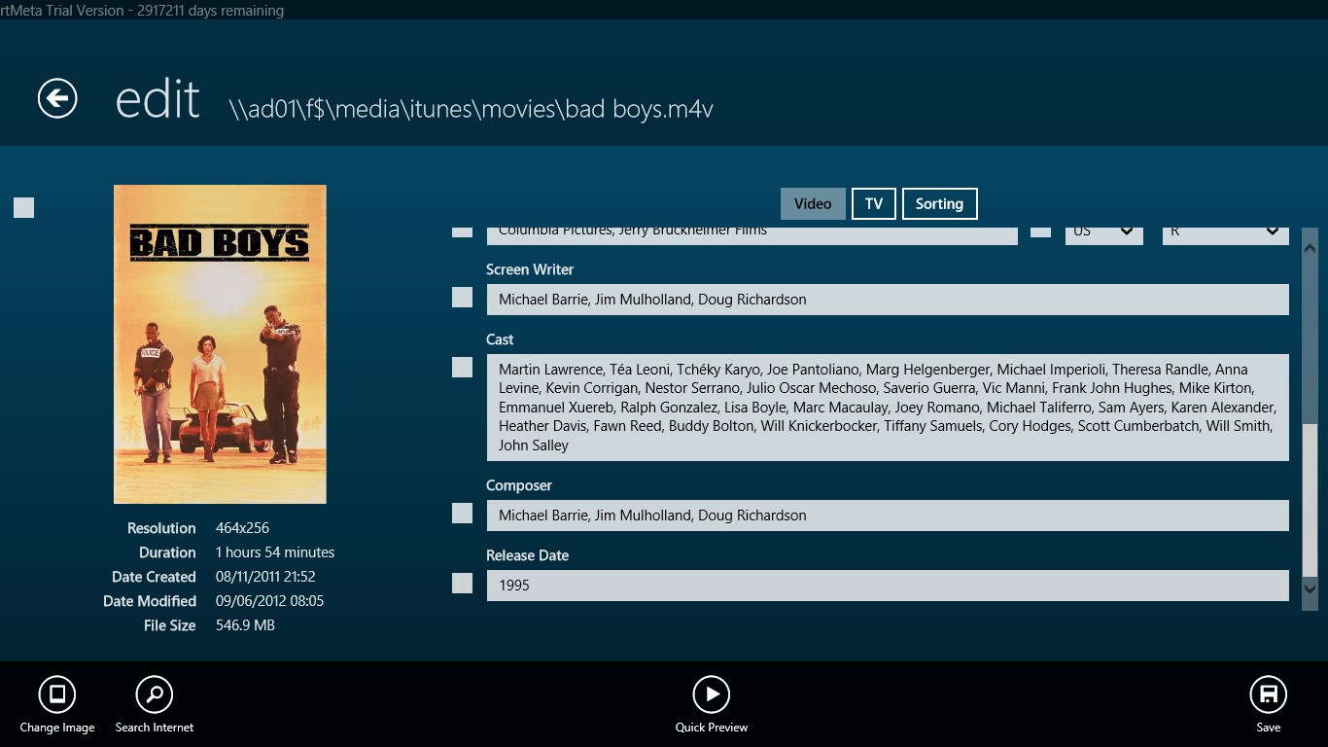Toggle the checkbox beside the Cast field
Screen dimensions: 1328x747
462,367
